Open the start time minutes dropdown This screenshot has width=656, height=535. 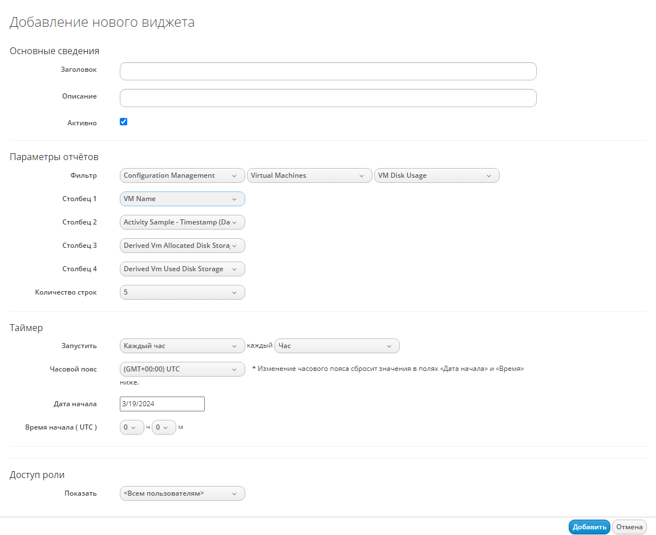(164, 427)
